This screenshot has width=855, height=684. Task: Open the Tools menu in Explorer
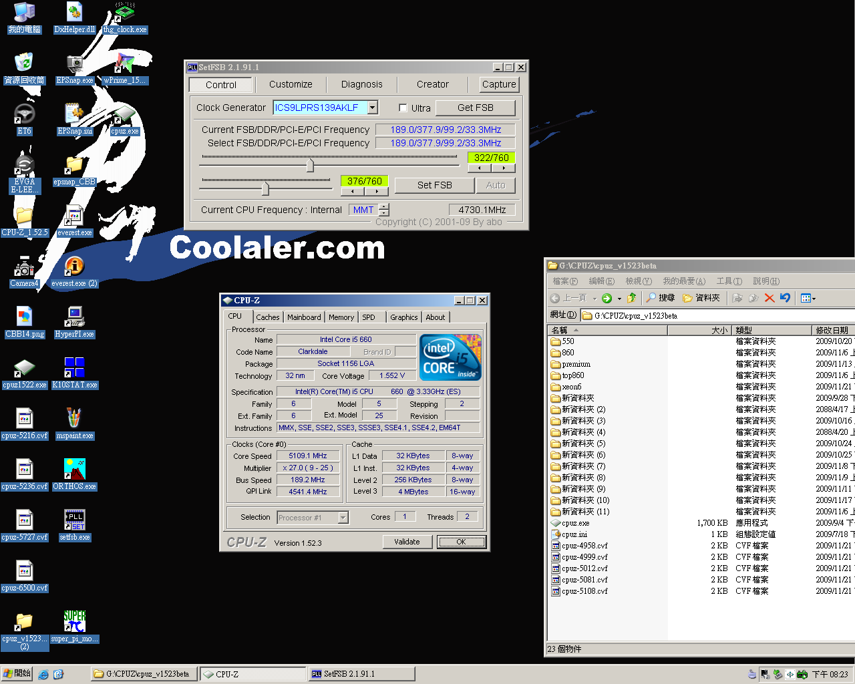pos(729,281)
